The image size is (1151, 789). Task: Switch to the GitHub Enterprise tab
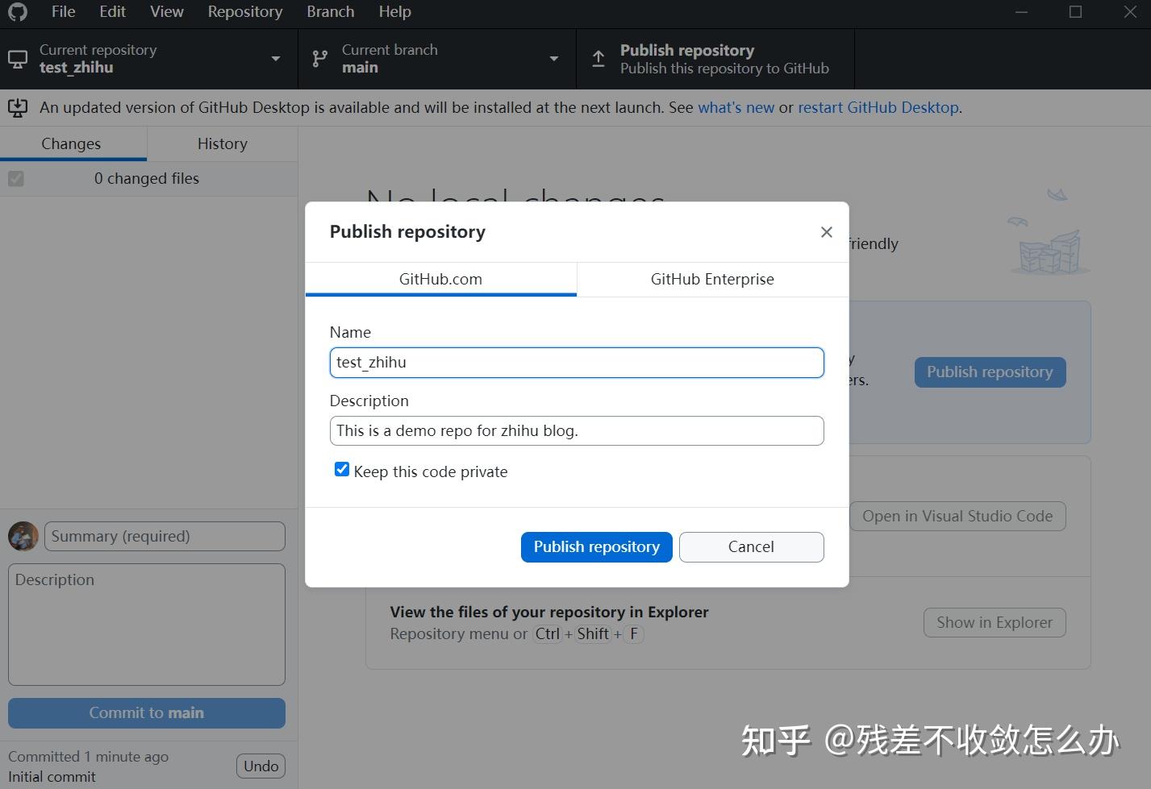711,279
